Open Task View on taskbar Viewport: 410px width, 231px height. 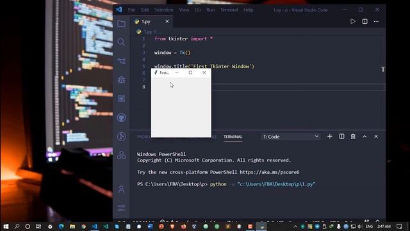pos(38,227)
